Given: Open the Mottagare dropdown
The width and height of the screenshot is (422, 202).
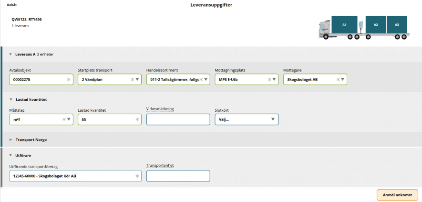Looking at the screenshot, I should tap(343, 79).
